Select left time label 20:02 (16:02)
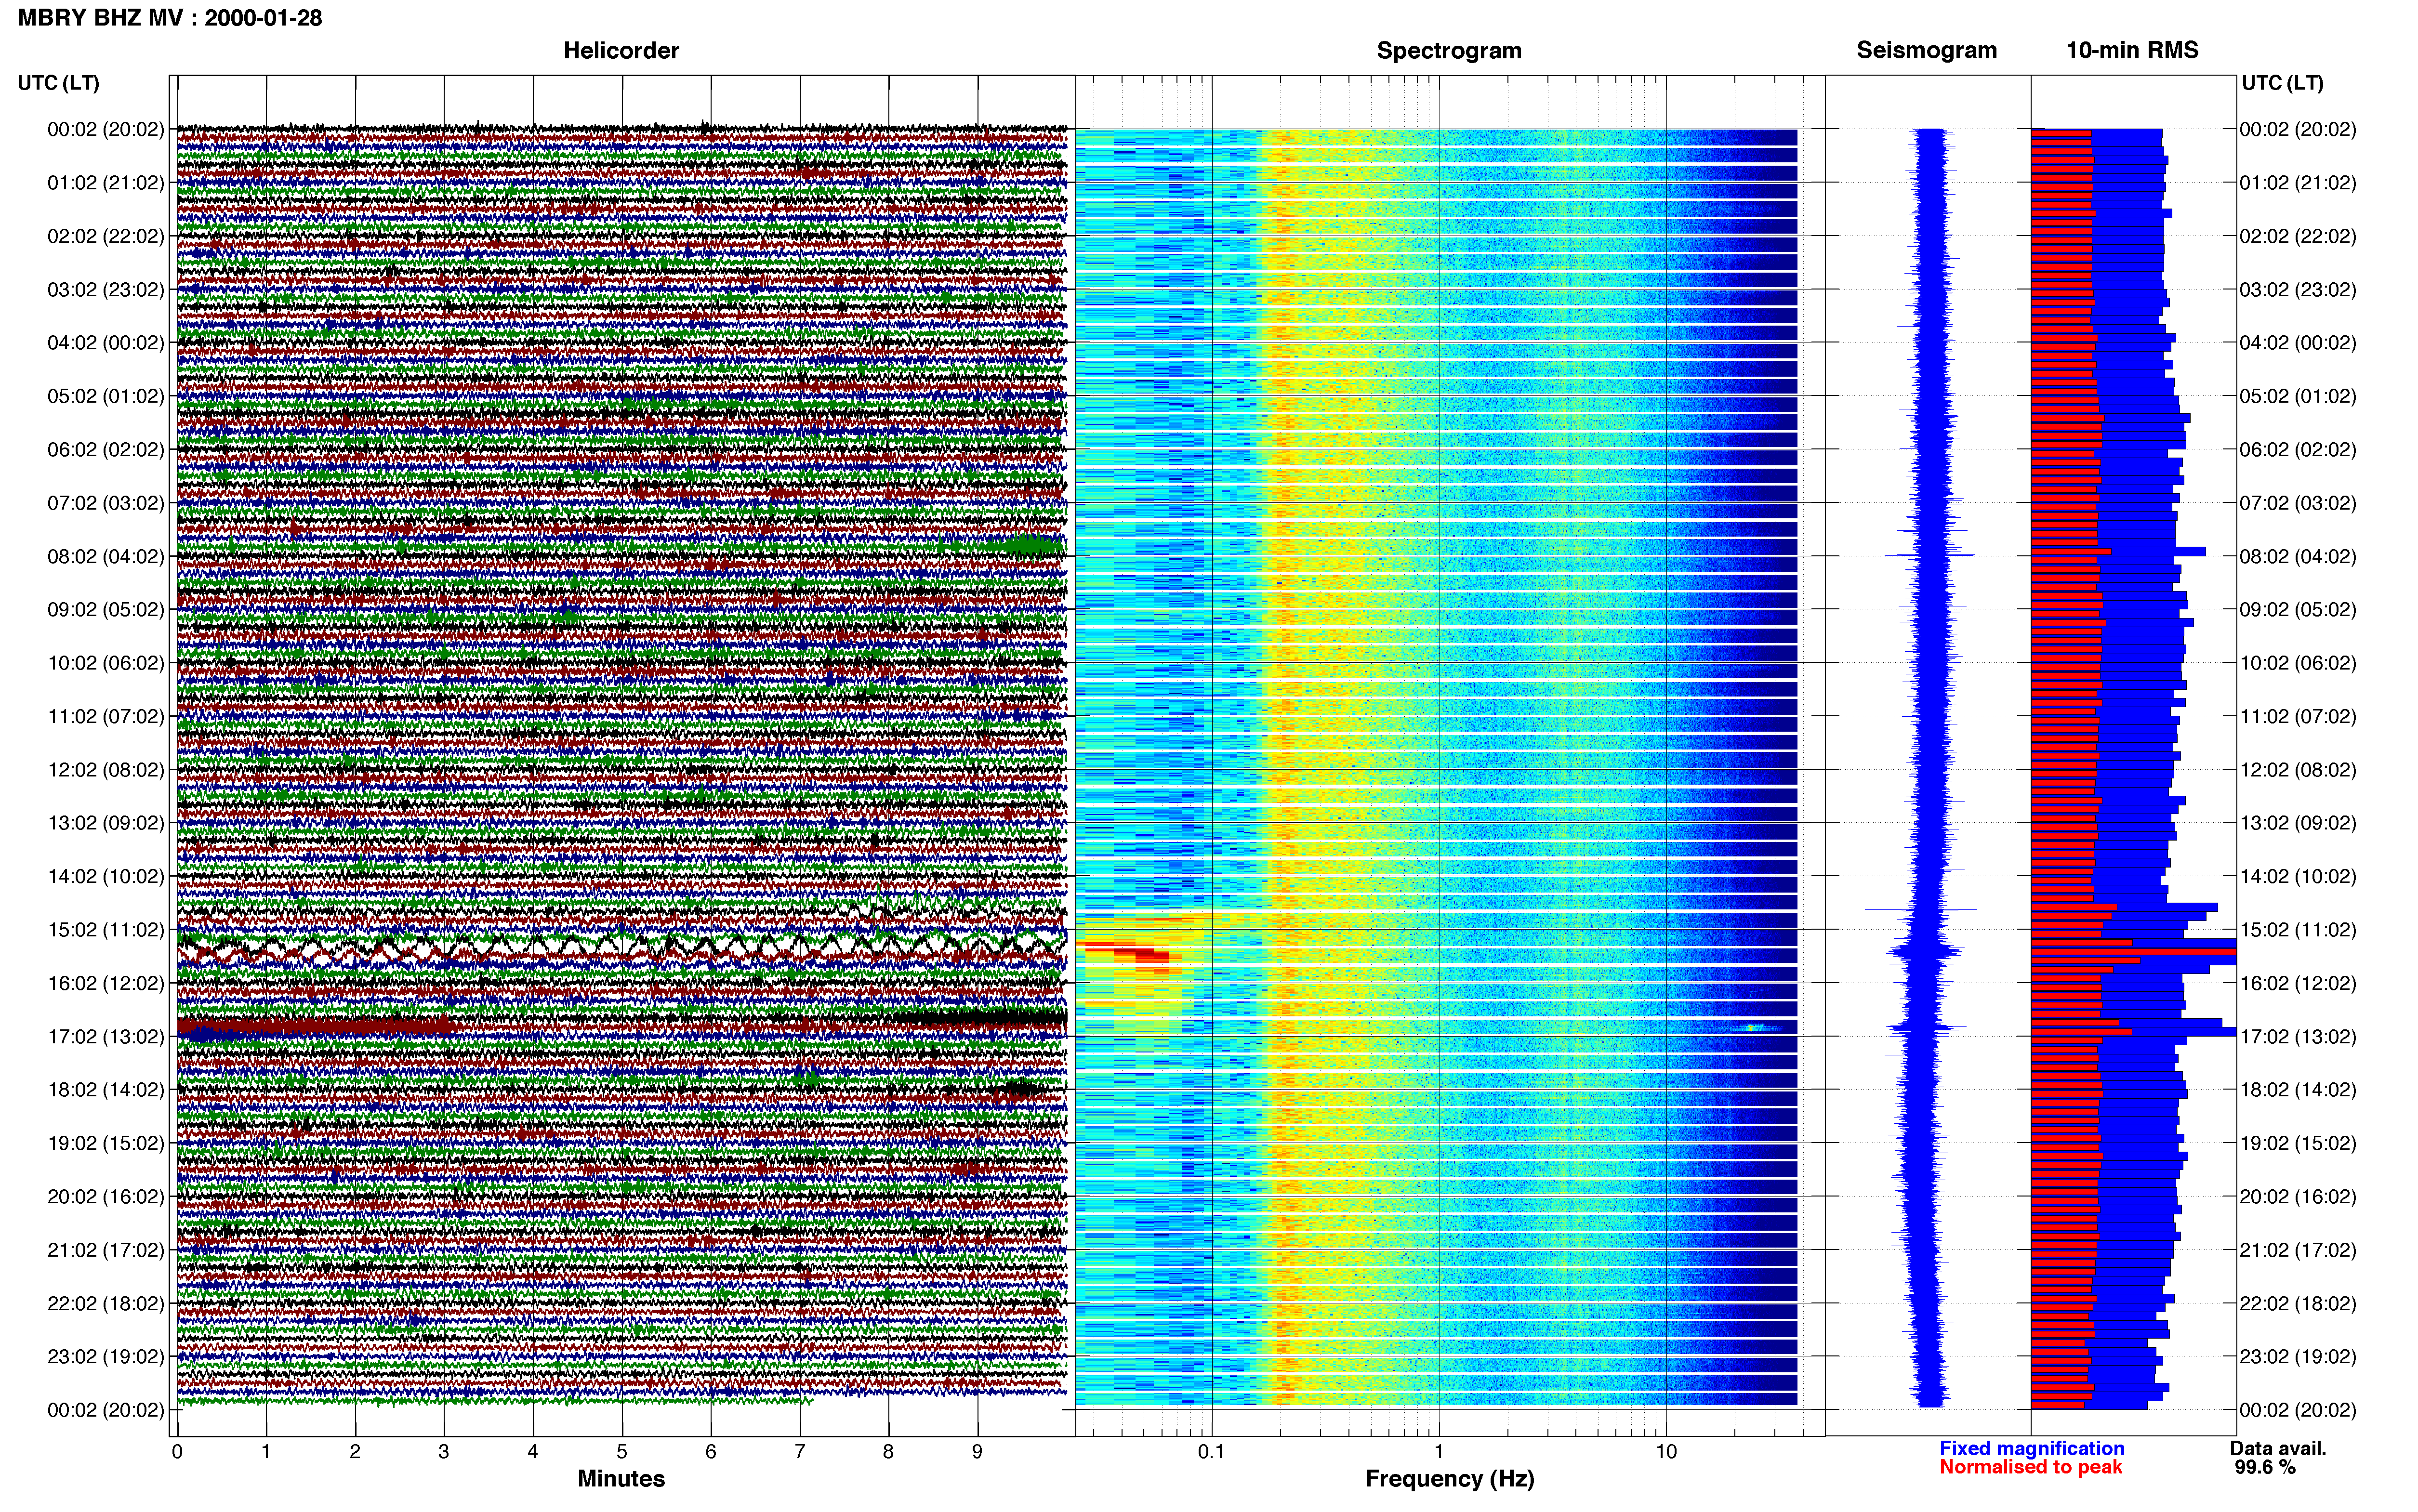 [x=106, y=1197]
